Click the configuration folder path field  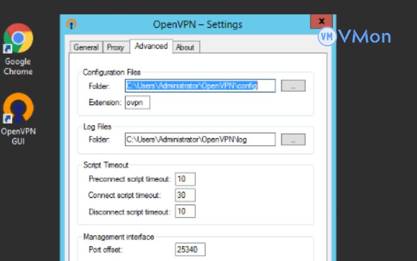coord(200,86)
